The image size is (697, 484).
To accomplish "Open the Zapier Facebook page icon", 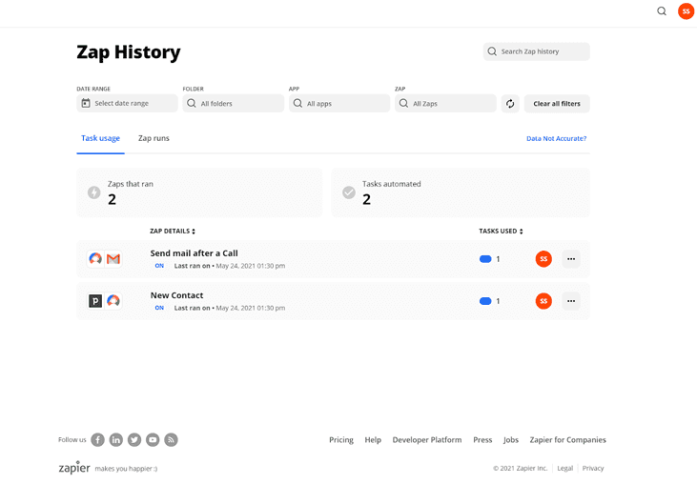I will (97, 439).
